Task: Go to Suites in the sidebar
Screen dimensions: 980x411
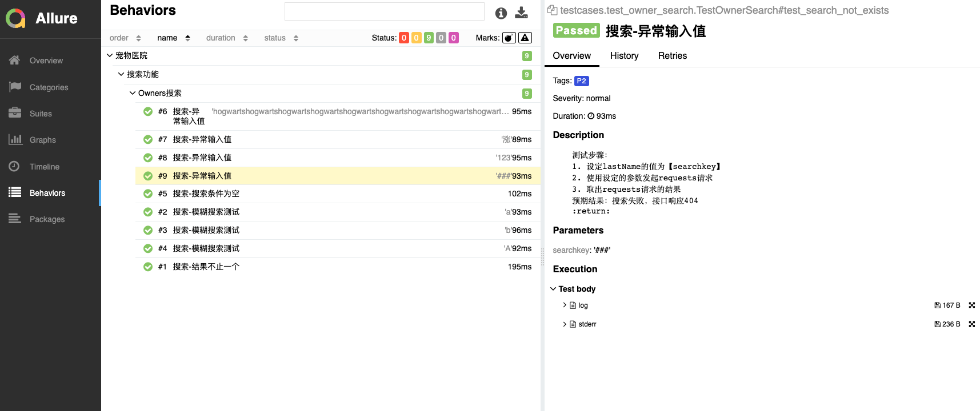Action: tap(41, 114)
